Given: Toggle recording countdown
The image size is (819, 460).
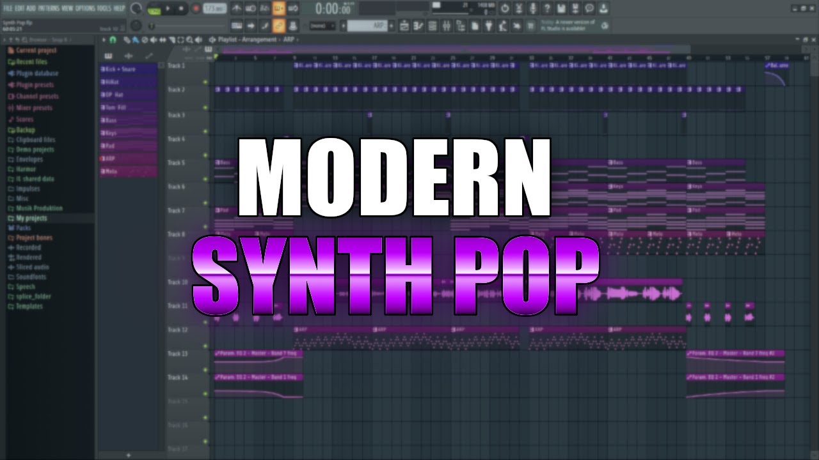Looking at the screenshot, I should [x=265, y=8].
